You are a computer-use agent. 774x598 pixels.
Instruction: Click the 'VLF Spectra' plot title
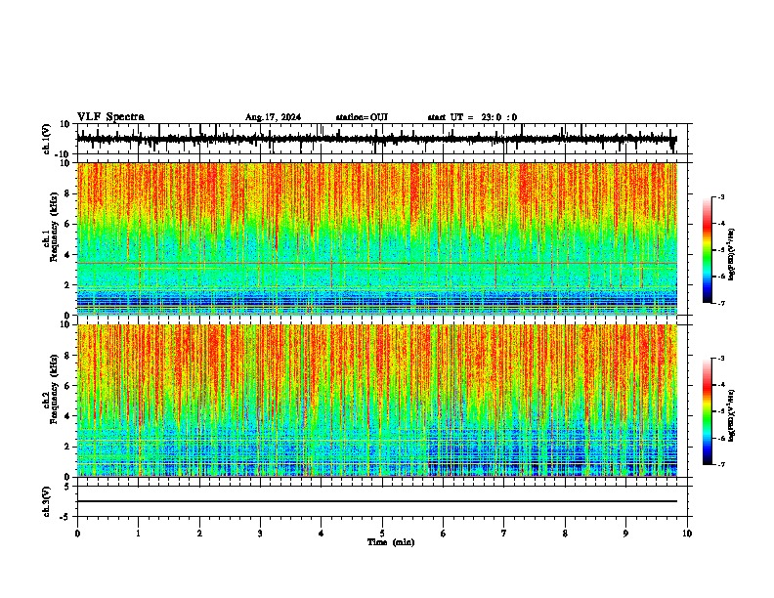(x=110, y=117)
